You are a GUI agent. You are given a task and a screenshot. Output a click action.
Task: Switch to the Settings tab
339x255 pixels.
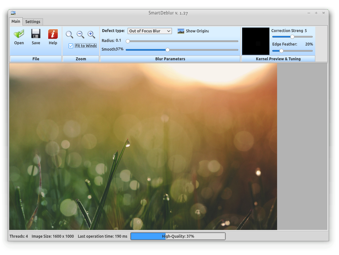tap(33, 22)
